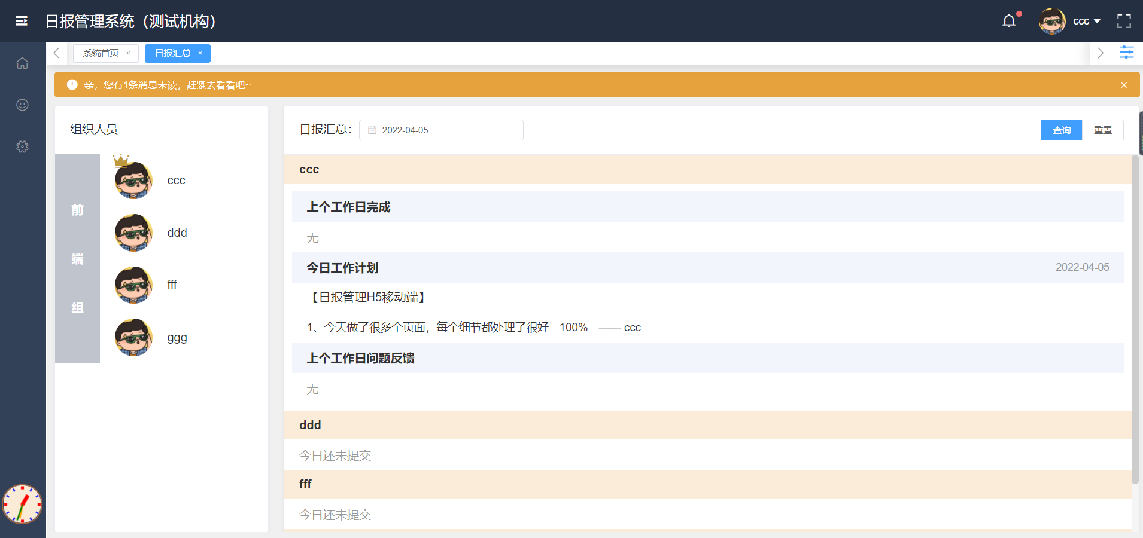The height and width of the screenshot is (538, 1143).
Task: Toggle fullscreen mode icon
Action: (1124, 22)
